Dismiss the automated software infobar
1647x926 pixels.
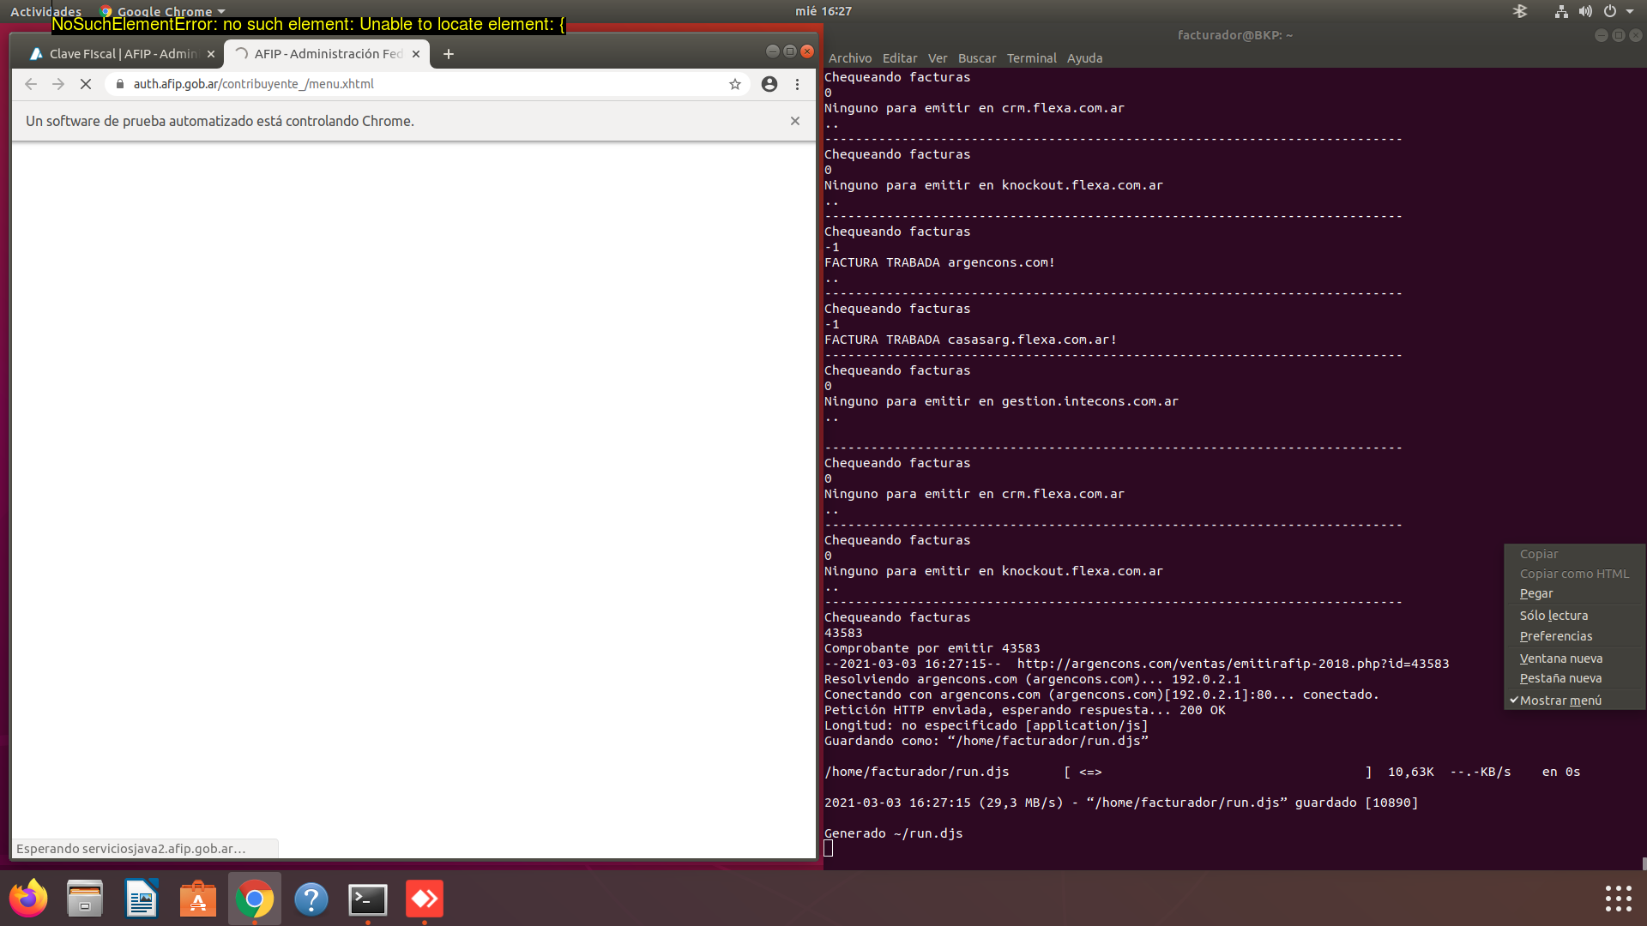[795, 121]
